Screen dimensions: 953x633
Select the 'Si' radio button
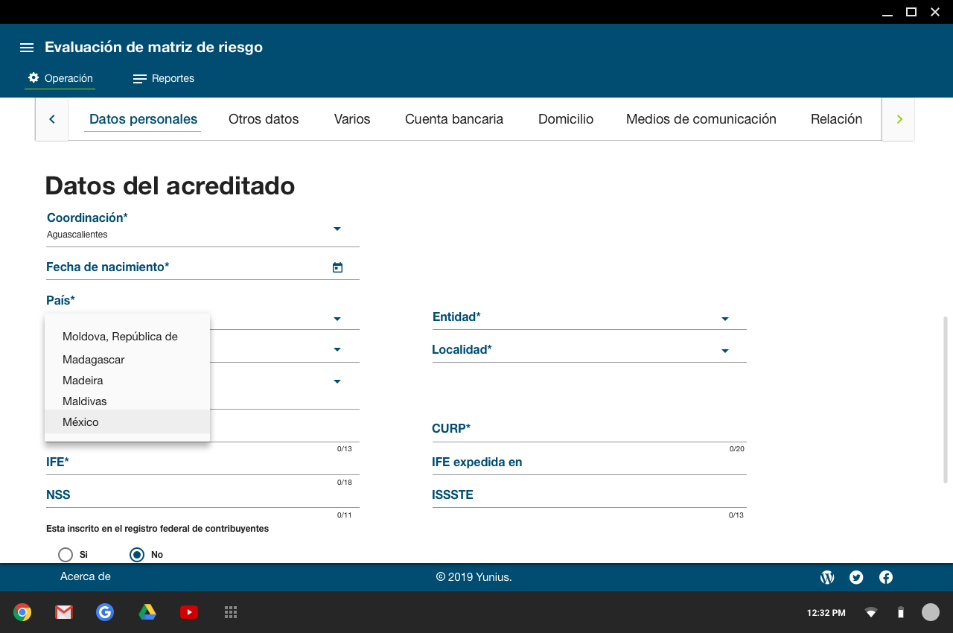tap(66, 555)
